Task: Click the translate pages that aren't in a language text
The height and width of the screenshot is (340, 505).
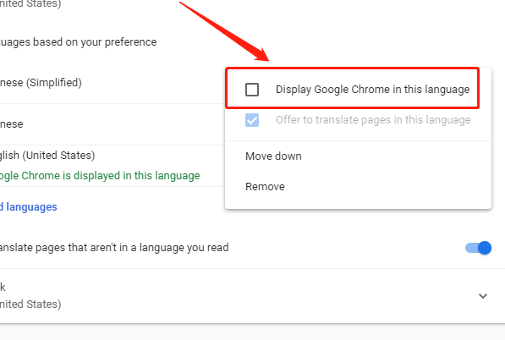Action: click(114, 248)
